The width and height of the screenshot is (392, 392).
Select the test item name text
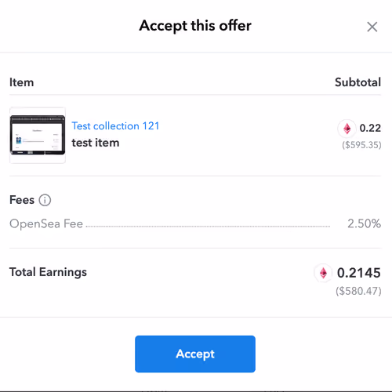96,143
